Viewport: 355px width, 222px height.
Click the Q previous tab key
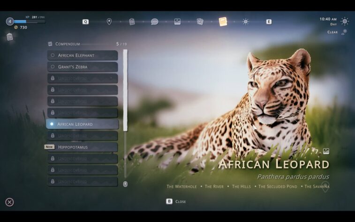(85, 22)
